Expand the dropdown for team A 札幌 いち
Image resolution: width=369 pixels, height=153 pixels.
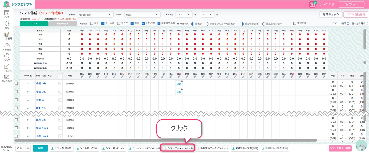coord(60,83)
